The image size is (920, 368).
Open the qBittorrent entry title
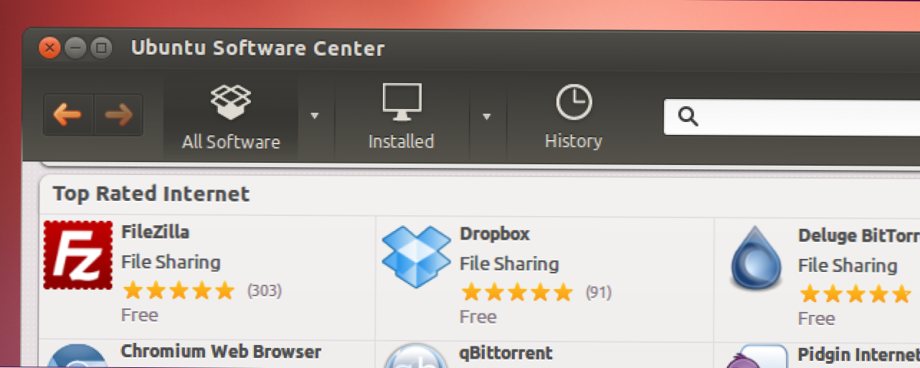[506, 354]
